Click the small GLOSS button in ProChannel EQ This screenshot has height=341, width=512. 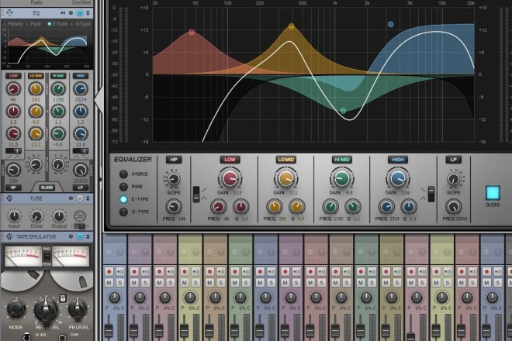point(47,188)
